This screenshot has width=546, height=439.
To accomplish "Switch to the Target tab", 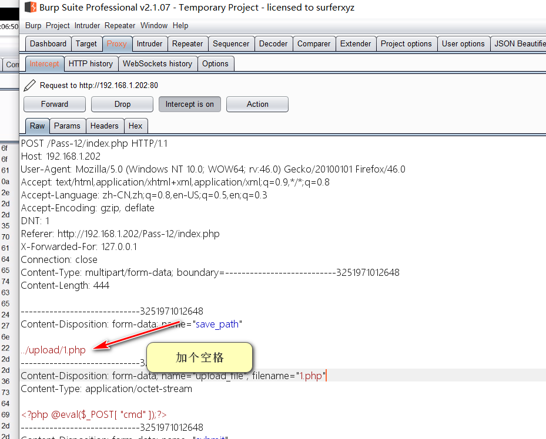I will (86, 44).
